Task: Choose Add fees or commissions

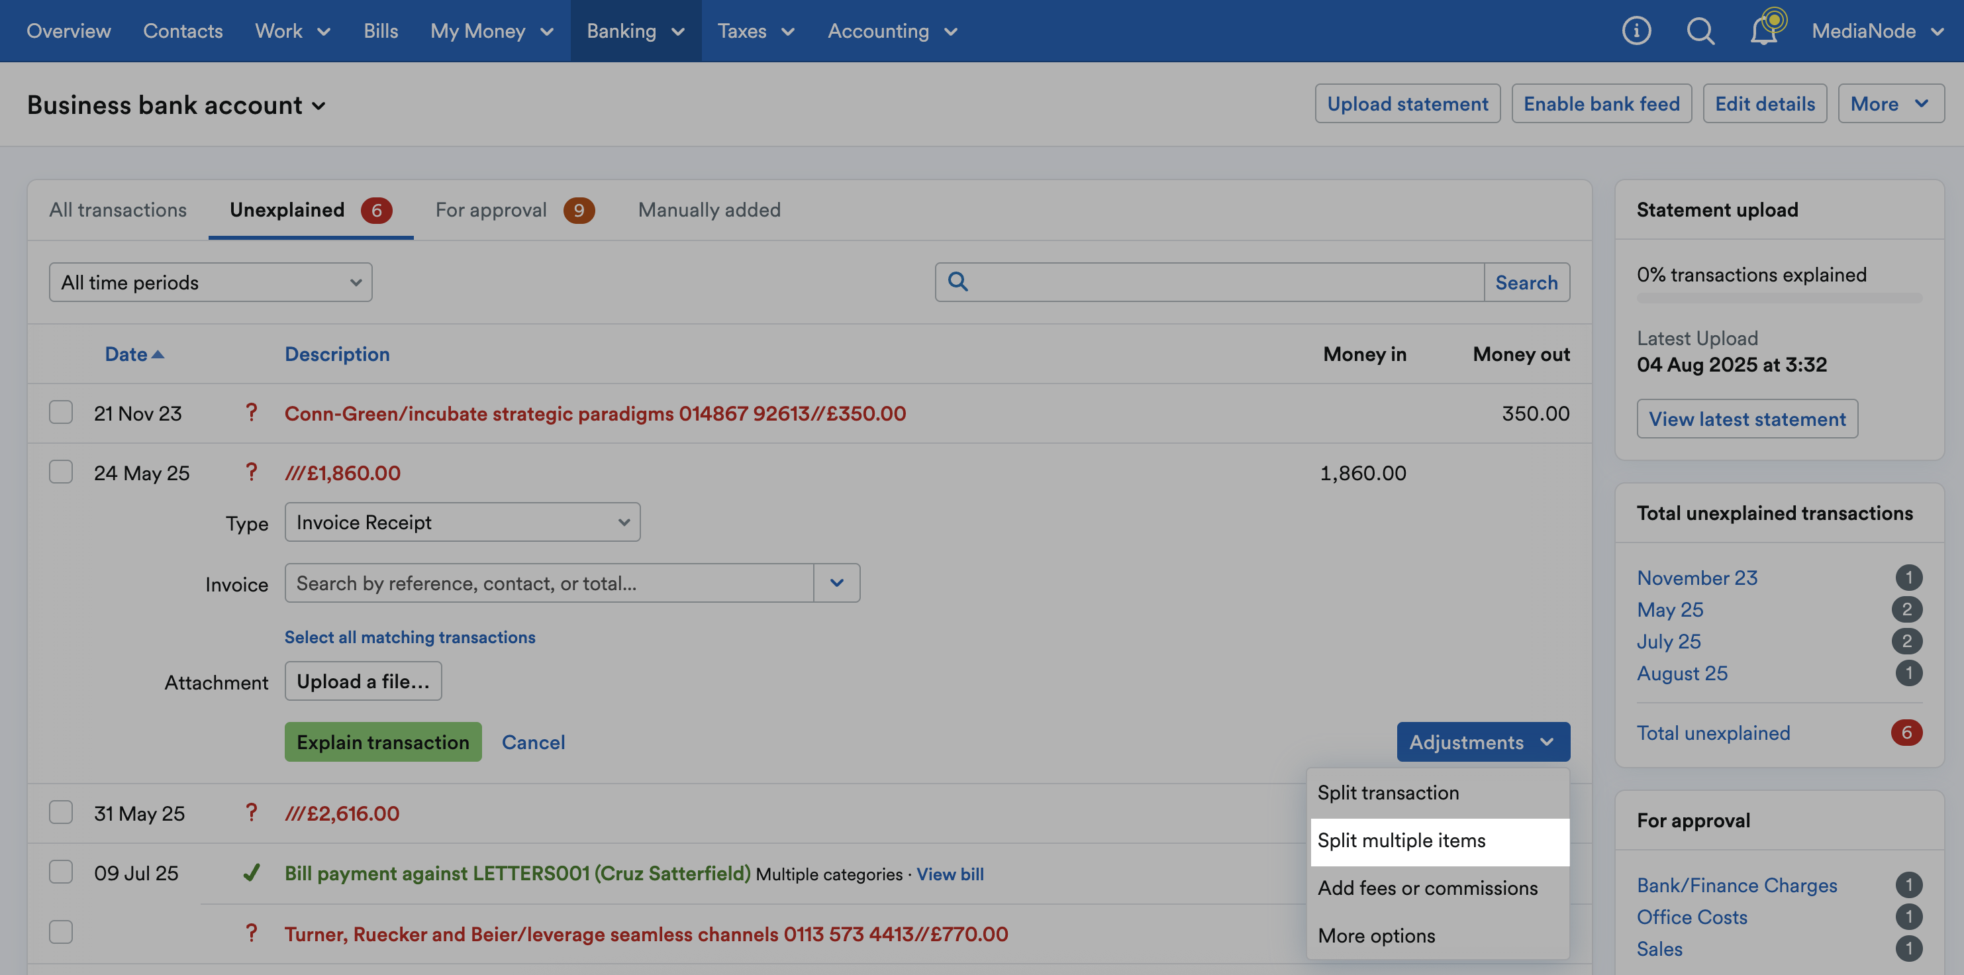Action: click(1439, 888)
